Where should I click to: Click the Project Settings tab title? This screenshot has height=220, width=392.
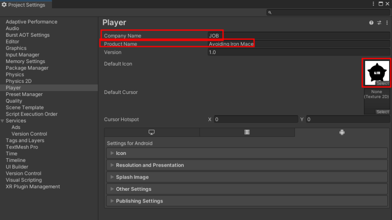tap(26, 5)
